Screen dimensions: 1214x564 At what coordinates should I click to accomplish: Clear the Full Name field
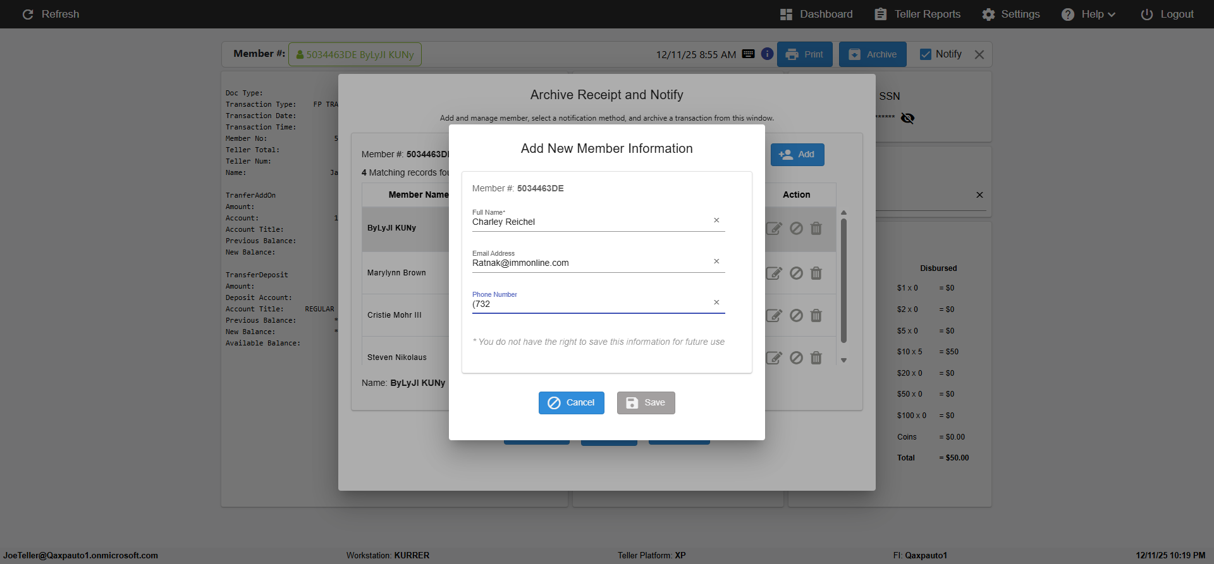(716, 220)
